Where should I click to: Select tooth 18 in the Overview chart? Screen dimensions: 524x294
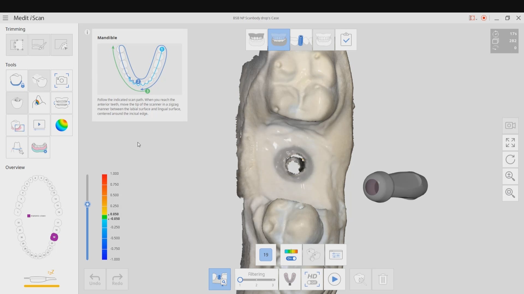click(56, 230)
